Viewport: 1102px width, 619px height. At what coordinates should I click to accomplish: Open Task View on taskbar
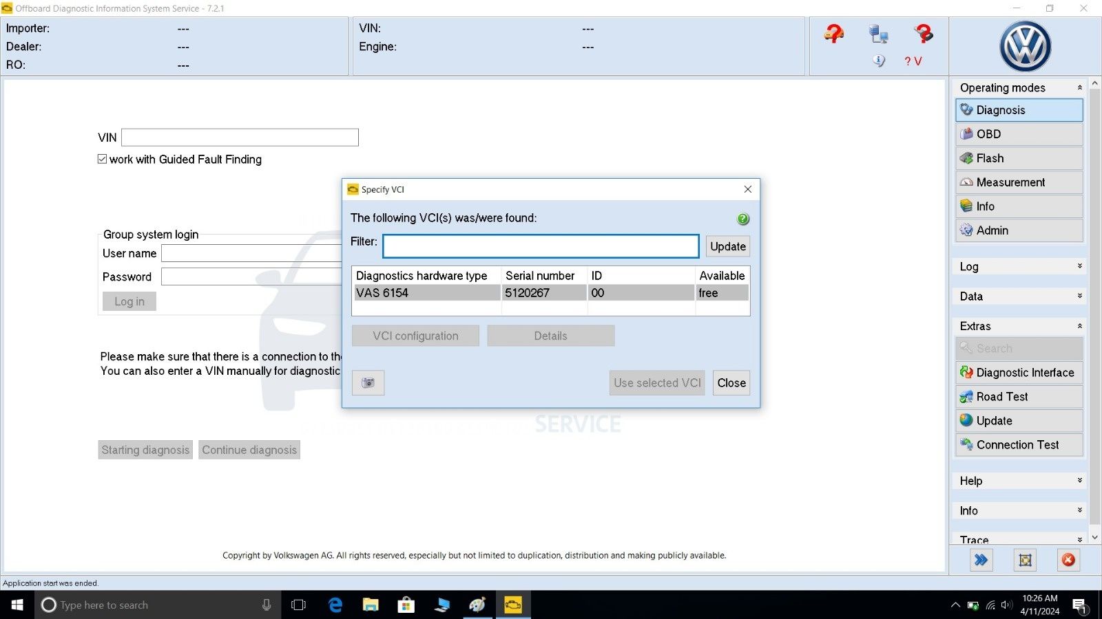(298, 605)
